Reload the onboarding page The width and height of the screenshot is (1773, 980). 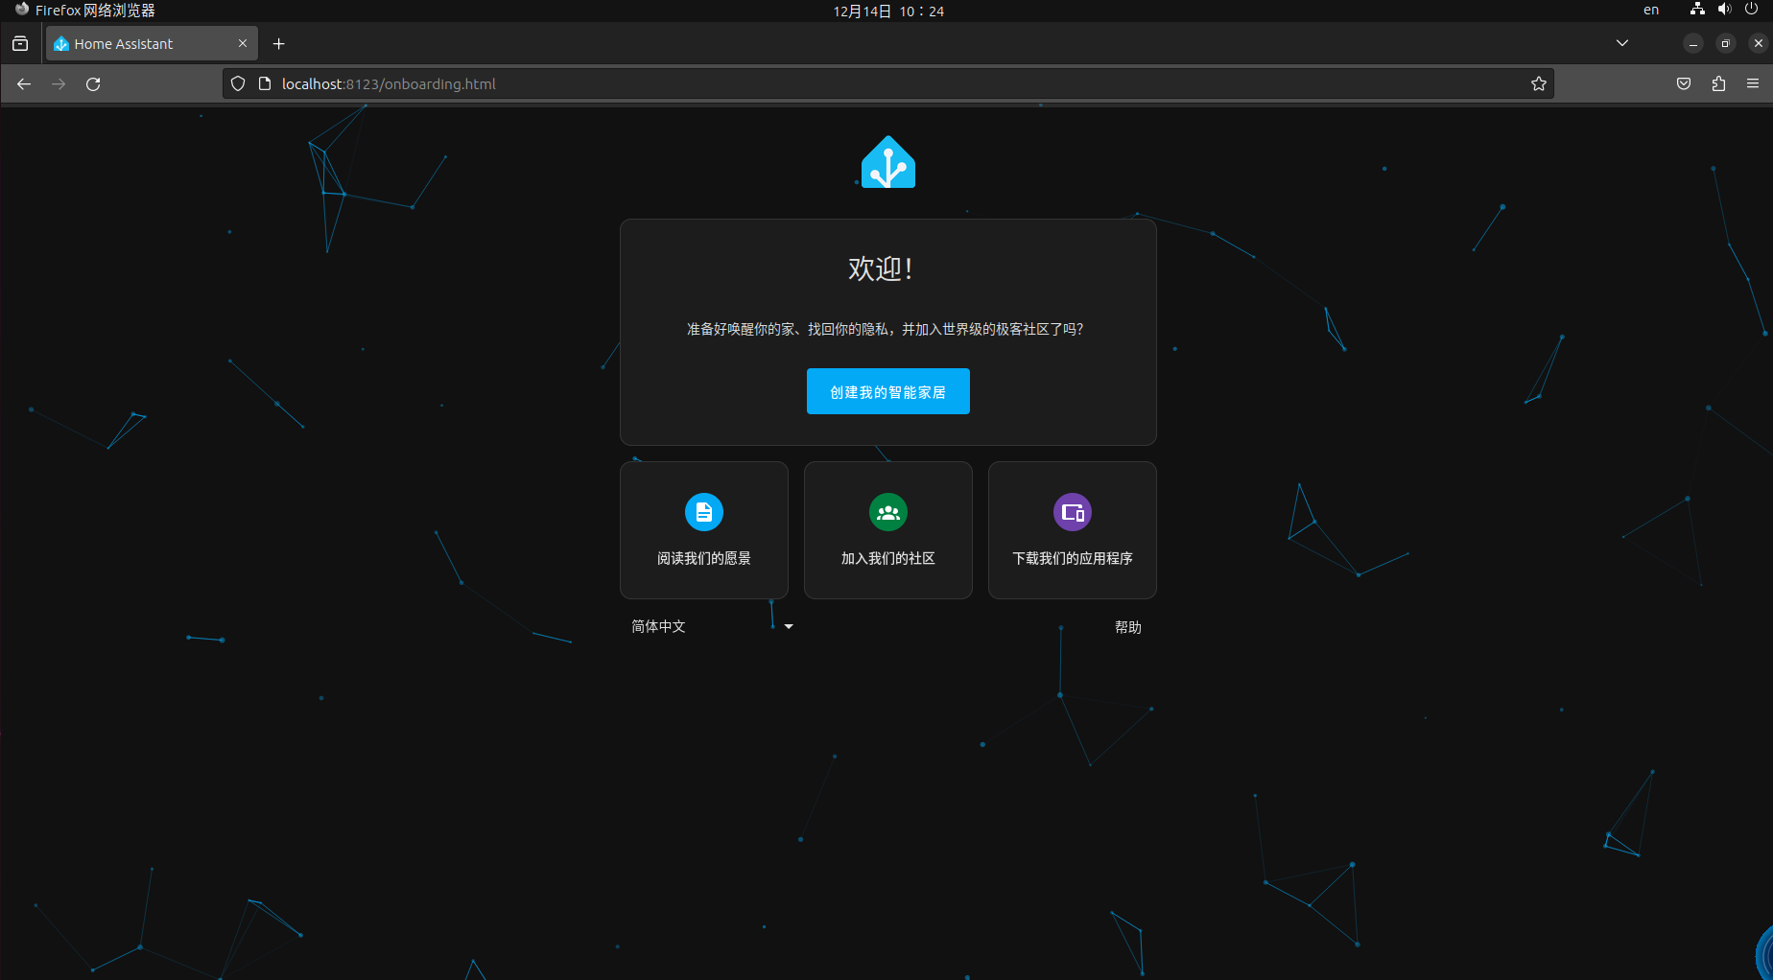(93, 84)
